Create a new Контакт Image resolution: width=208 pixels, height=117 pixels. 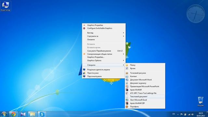click(x=145, y=76)
